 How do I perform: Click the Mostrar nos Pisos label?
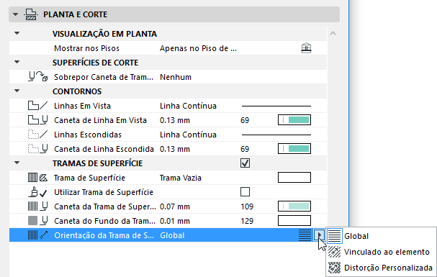click(x=86, y=48)
